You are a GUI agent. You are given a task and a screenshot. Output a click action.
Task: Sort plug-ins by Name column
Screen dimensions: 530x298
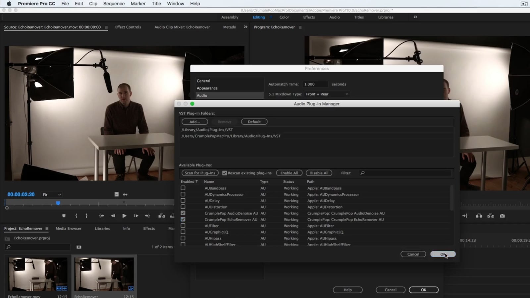(x=209, y=182)
